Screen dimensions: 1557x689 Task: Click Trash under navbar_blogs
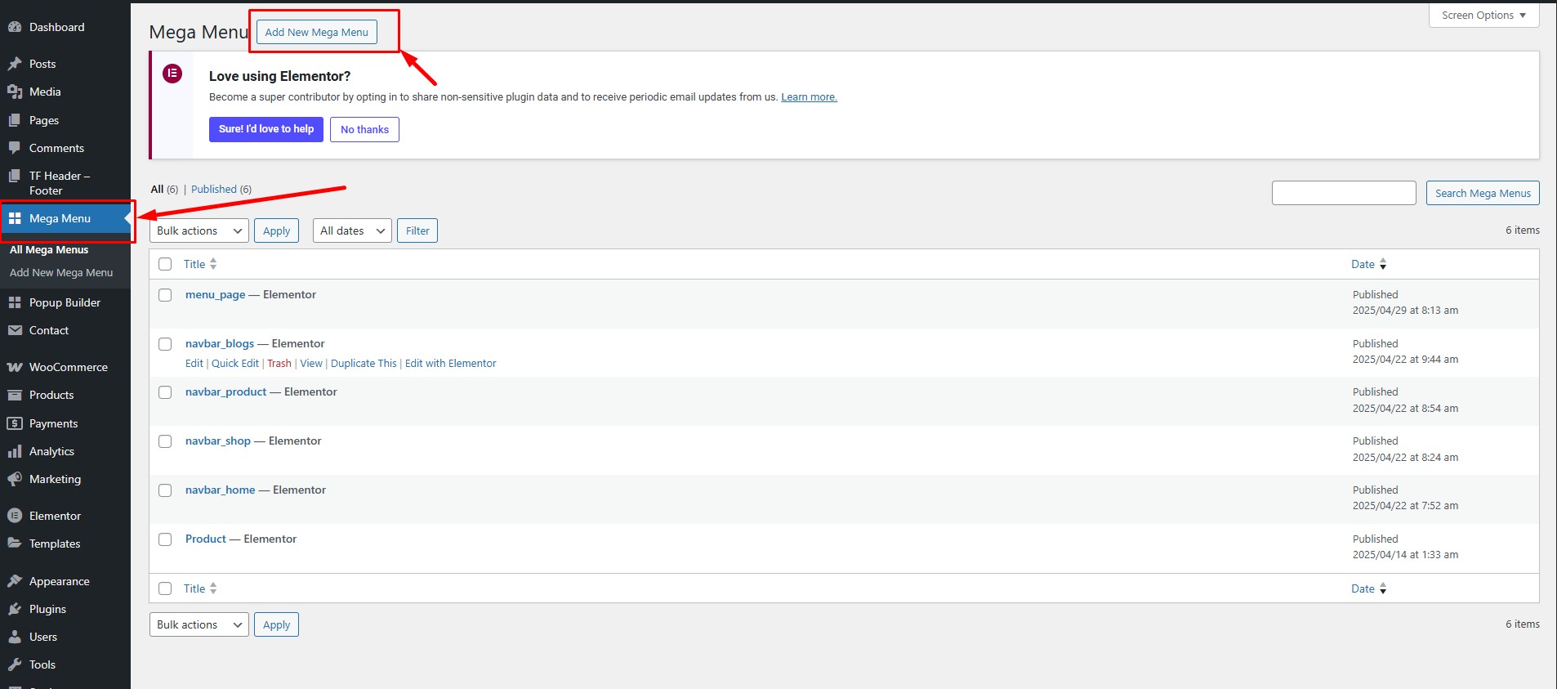(279, 363)
